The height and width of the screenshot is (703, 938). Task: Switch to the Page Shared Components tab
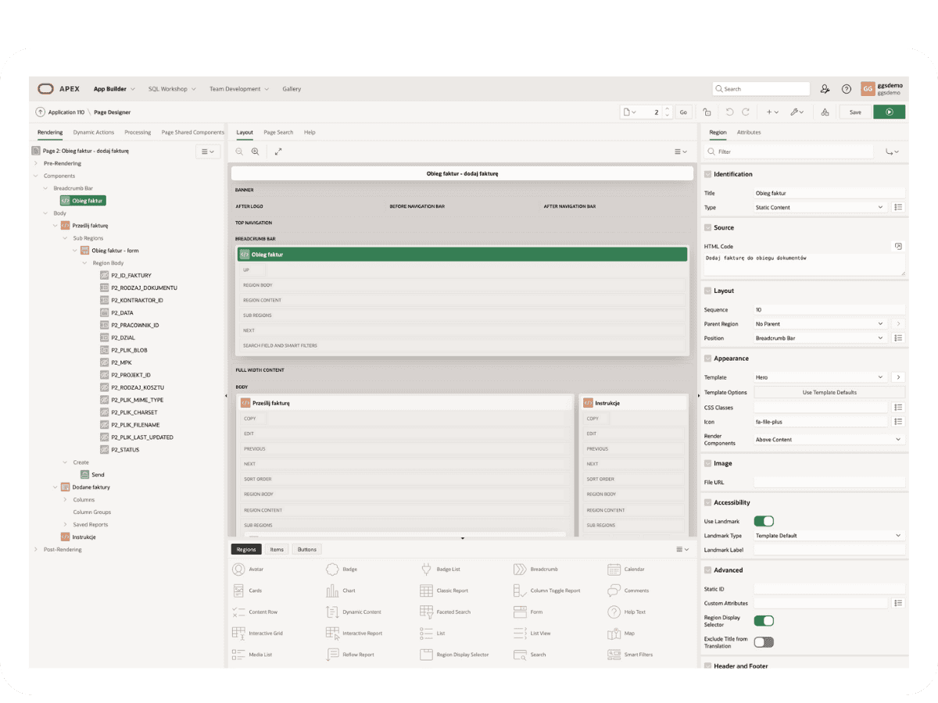pyautogui.click(x=193, y=133)
